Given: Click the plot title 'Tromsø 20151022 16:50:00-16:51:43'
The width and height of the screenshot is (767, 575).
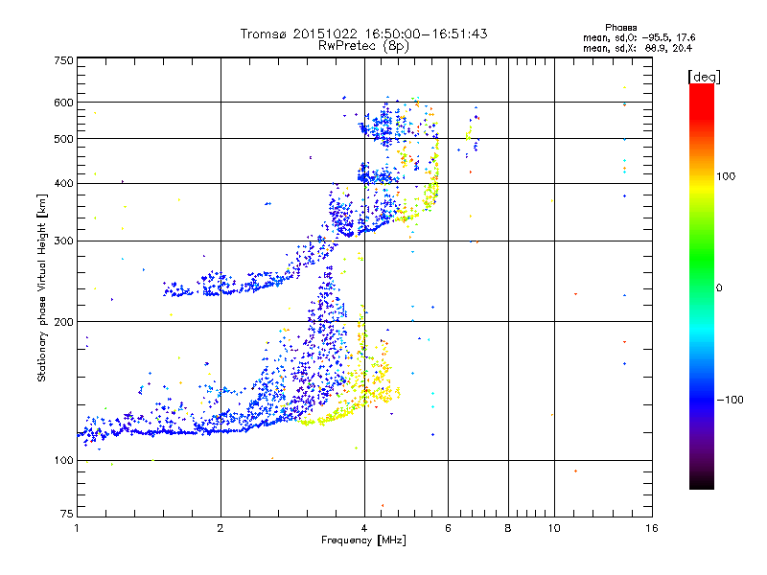Looking at the screenshot, I should 363,34.
